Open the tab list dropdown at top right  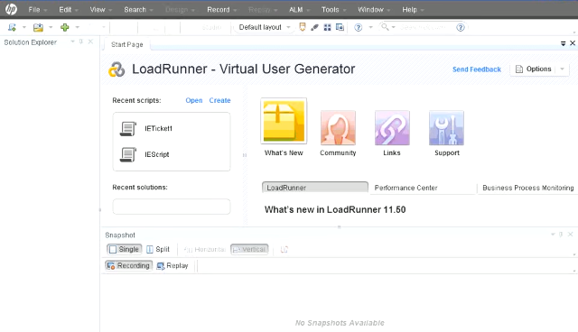[563, 43]
